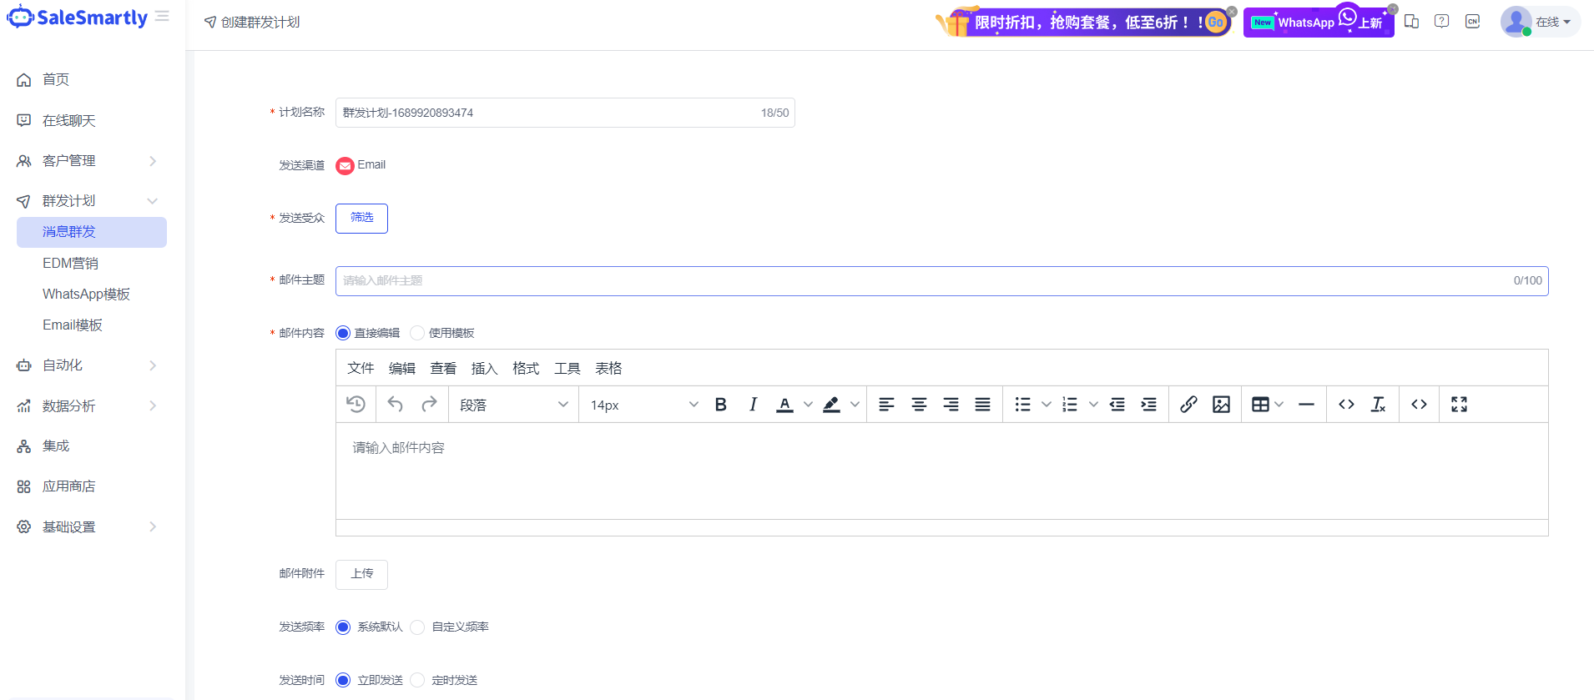Open bullet list style dropdown arrow
1594x700 pixels.
[1046, 405]
